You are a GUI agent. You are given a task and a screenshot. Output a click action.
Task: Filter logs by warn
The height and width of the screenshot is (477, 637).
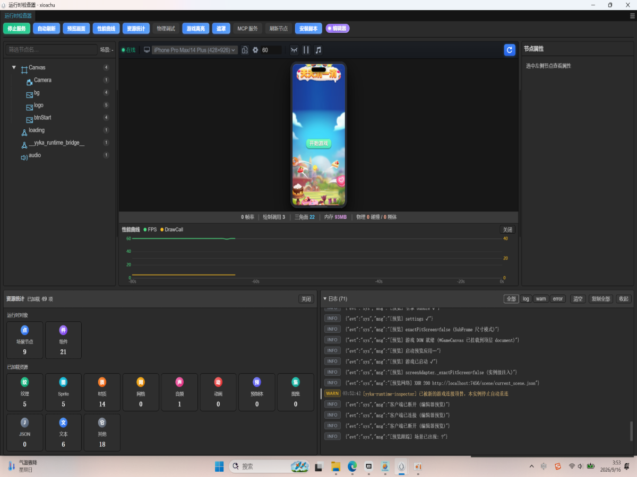tap(541, 299)
